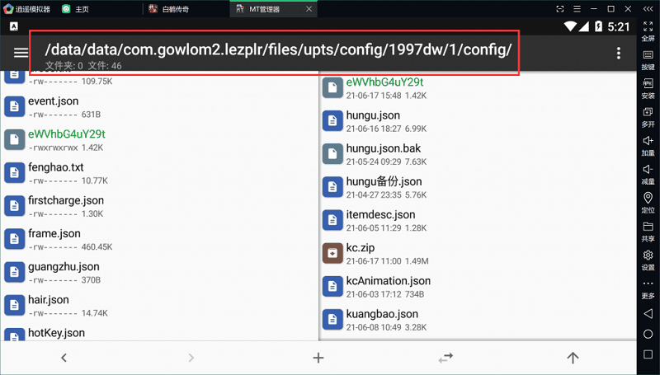Open location (定位) settings icon
The width and height of the screenshot is (660, 375).
[648, 201]
